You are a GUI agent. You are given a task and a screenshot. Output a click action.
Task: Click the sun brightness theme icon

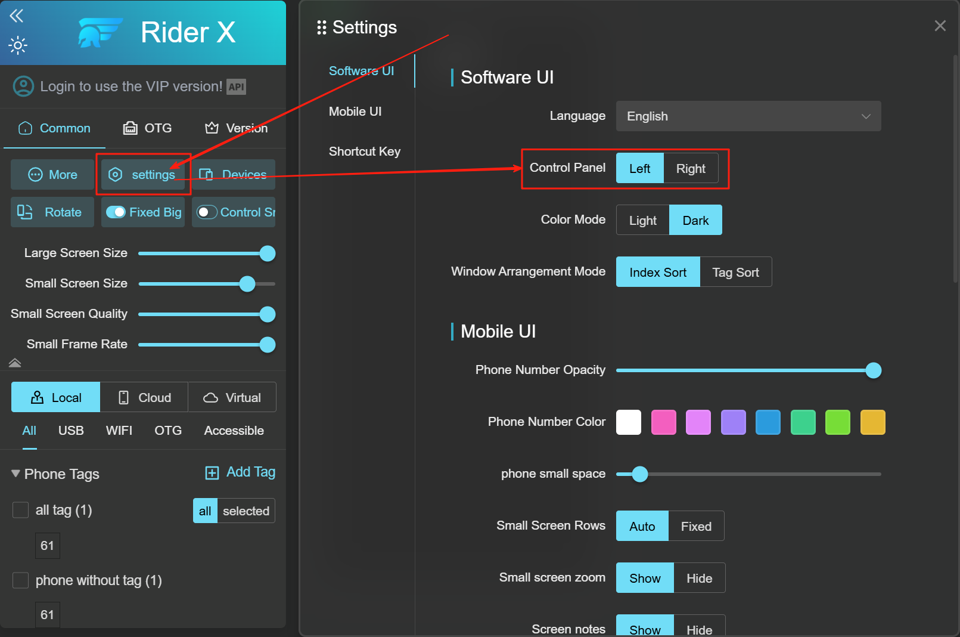click(x=18, y=45)
